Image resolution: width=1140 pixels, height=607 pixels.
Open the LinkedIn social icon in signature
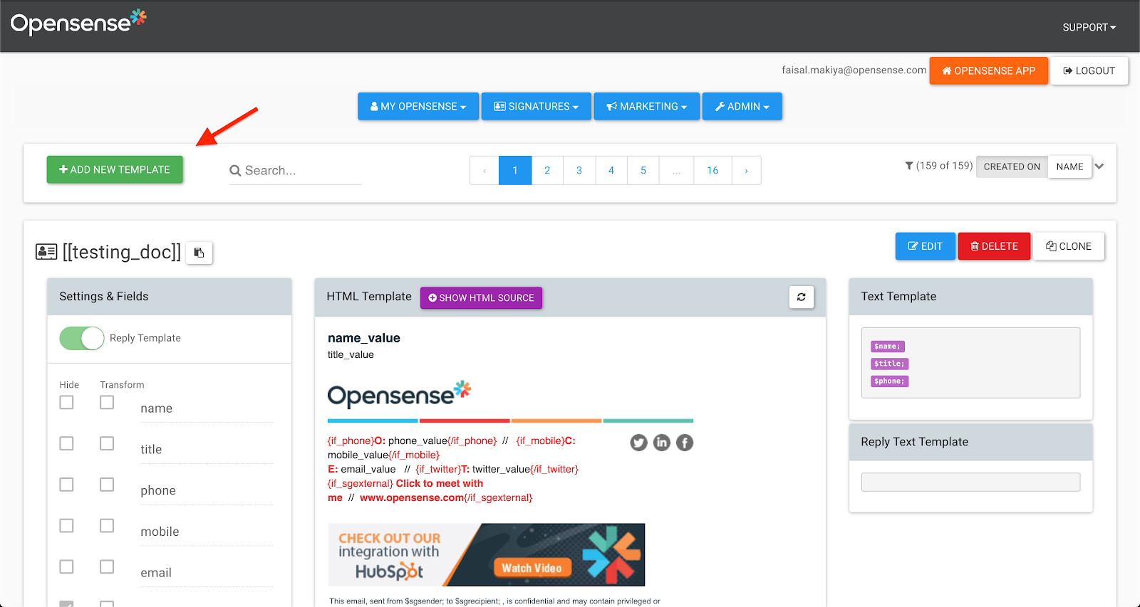[x=662, y=443]
